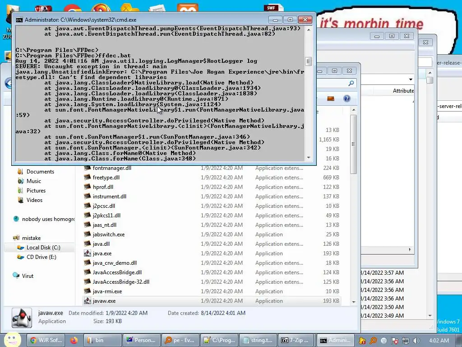Select the java.exe application icon
462x347 pixels.
point(87,253)
